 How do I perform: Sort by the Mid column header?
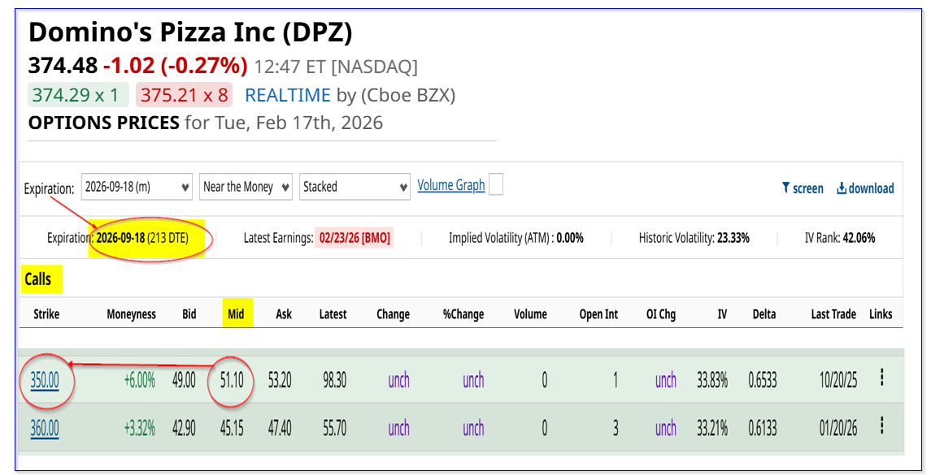[236, 314]
